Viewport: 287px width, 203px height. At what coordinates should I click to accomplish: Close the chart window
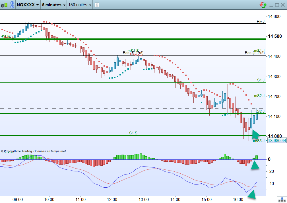click(x=283, y=5)
